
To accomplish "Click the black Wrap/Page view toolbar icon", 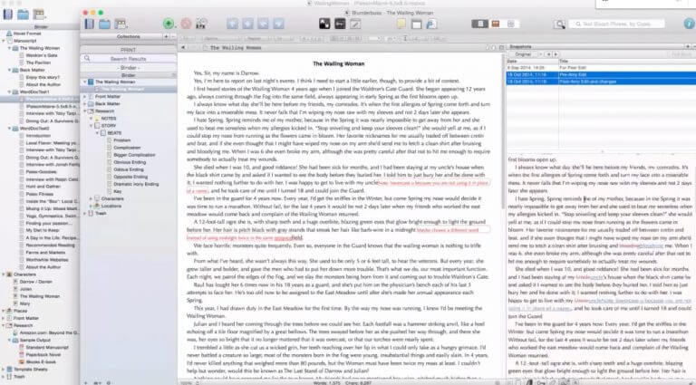I will [340, 24].
